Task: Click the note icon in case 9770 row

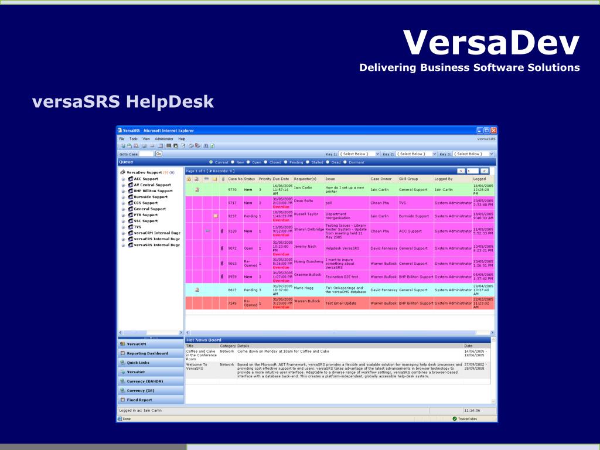Action: pyautogui.click(x=197, y=189)
